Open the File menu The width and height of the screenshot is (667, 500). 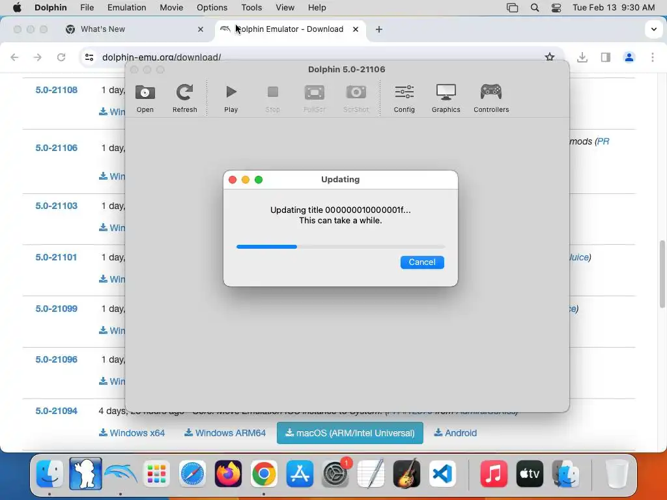click(87, 8)
